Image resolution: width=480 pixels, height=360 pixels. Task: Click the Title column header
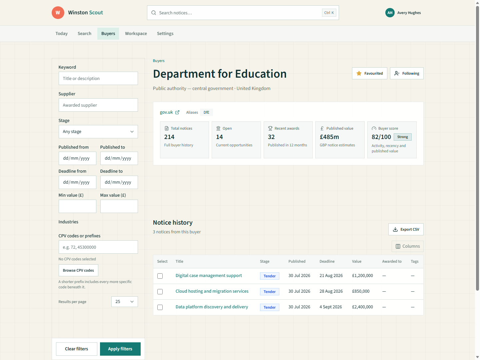(179, 261)
